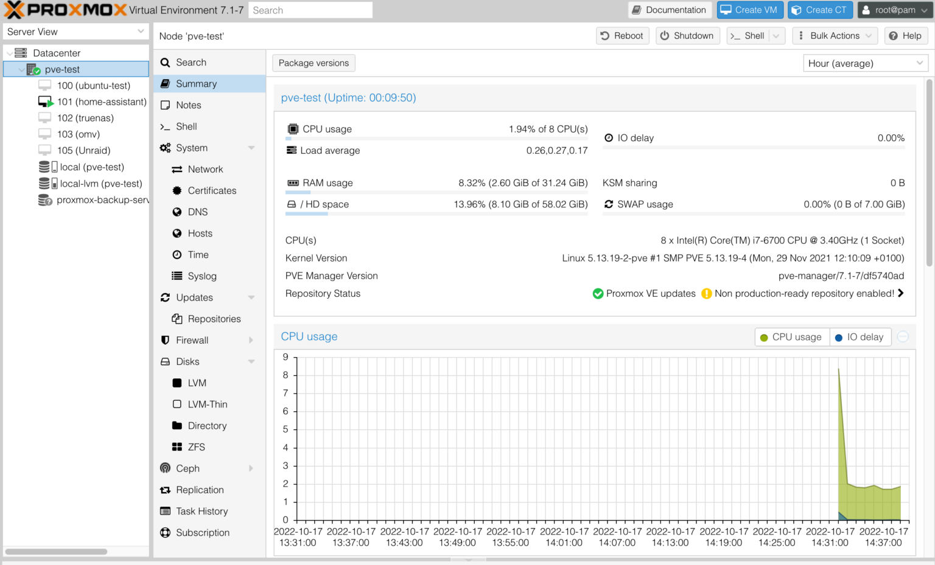Click the DNS globe icon
This screenshot has width=935, height=565.
[177, 212]
